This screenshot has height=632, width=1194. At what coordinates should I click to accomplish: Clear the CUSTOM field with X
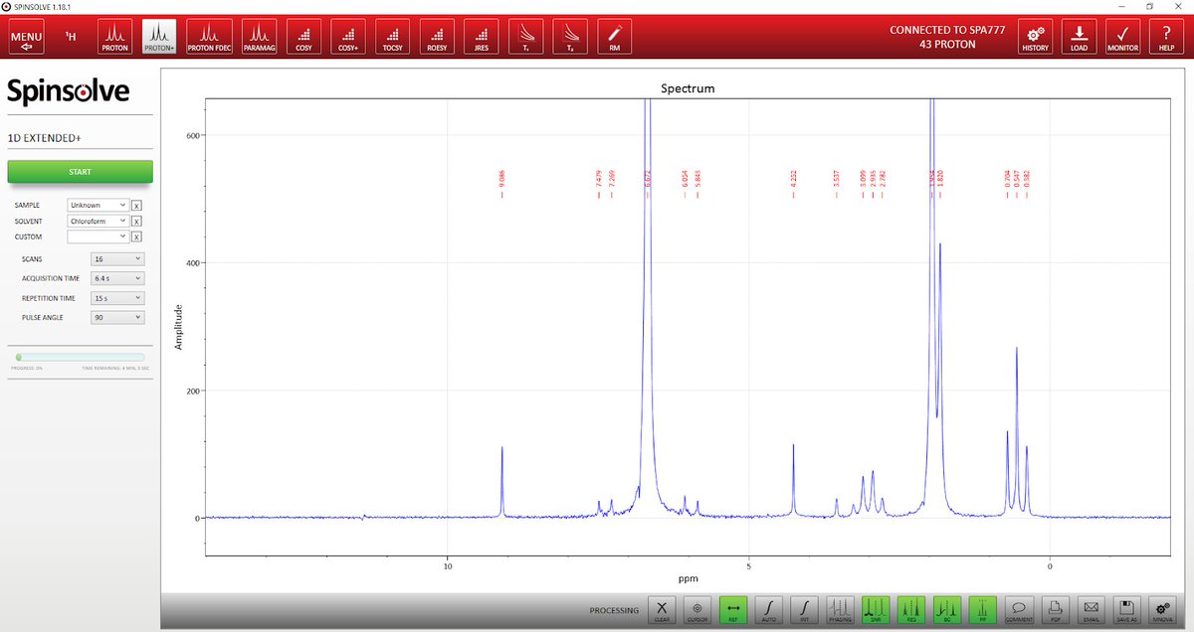click(x=136, y=237)
